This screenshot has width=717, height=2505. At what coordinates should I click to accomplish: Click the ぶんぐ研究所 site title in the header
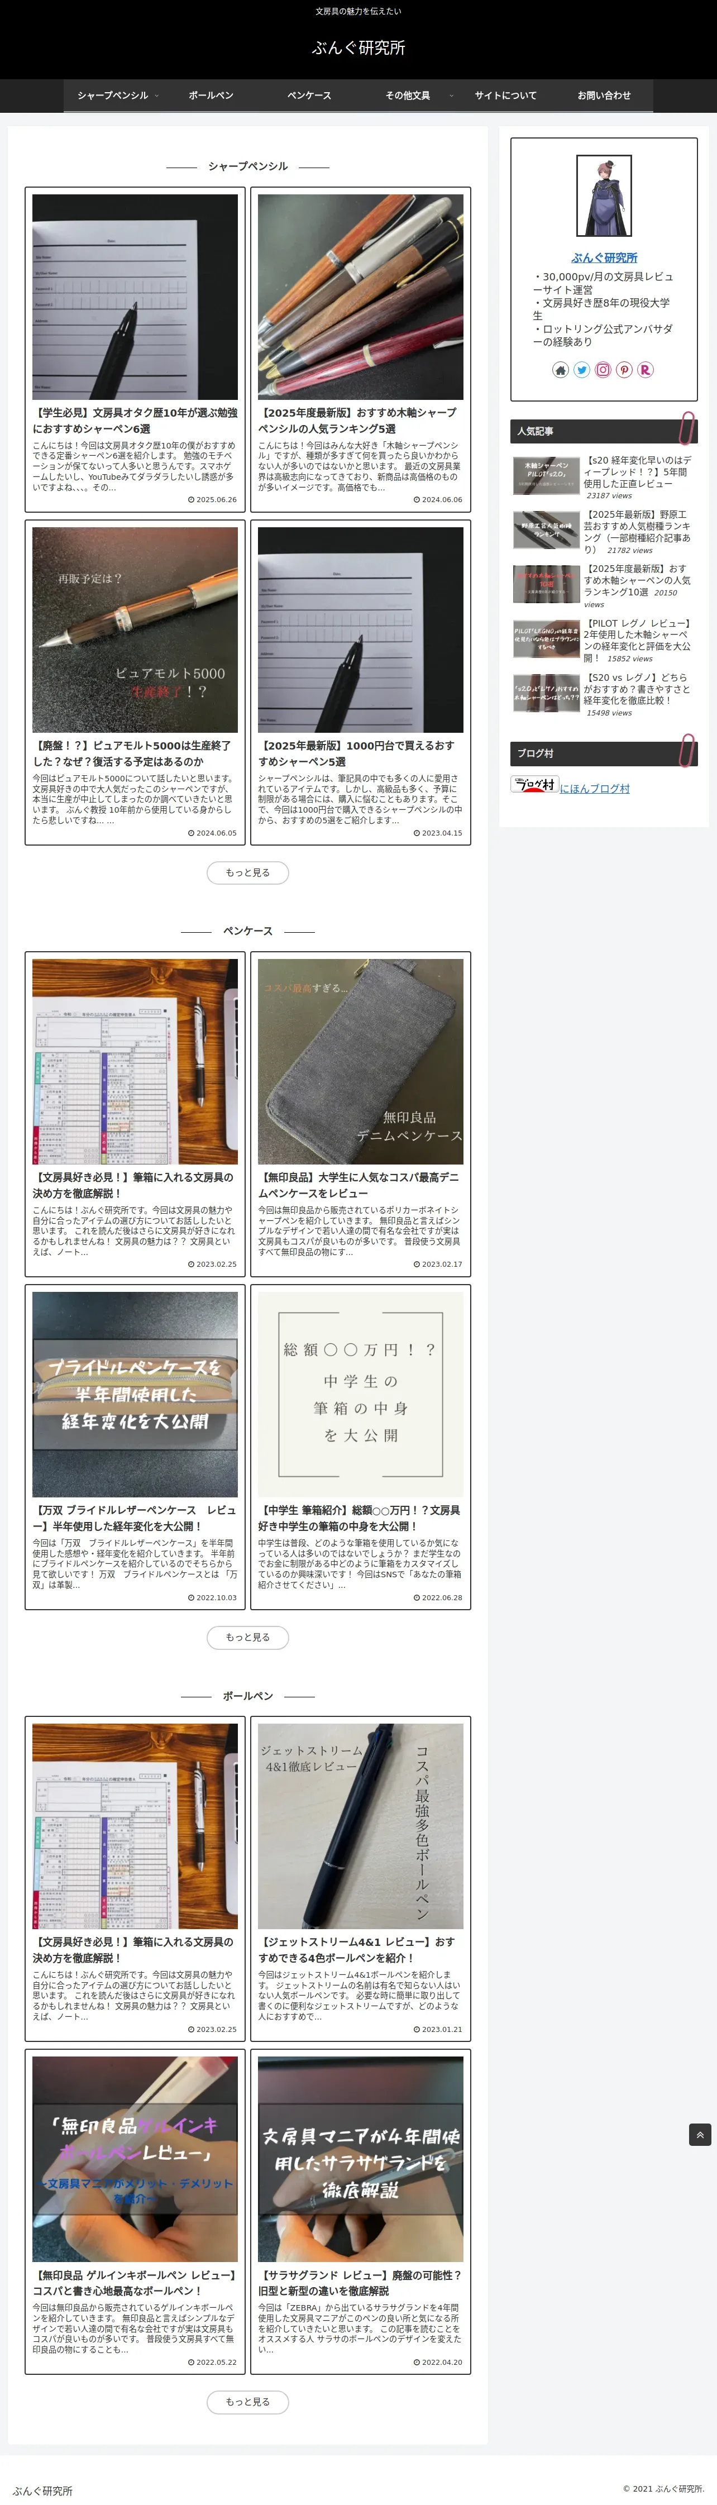coord(358,47)
